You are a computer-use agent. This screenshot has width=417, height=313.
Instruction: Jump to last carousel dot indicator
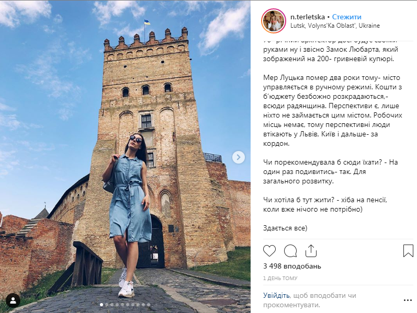(149, 305)
